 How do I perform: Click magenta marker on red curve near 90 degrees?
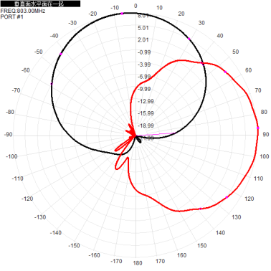[x=258, y=128]
